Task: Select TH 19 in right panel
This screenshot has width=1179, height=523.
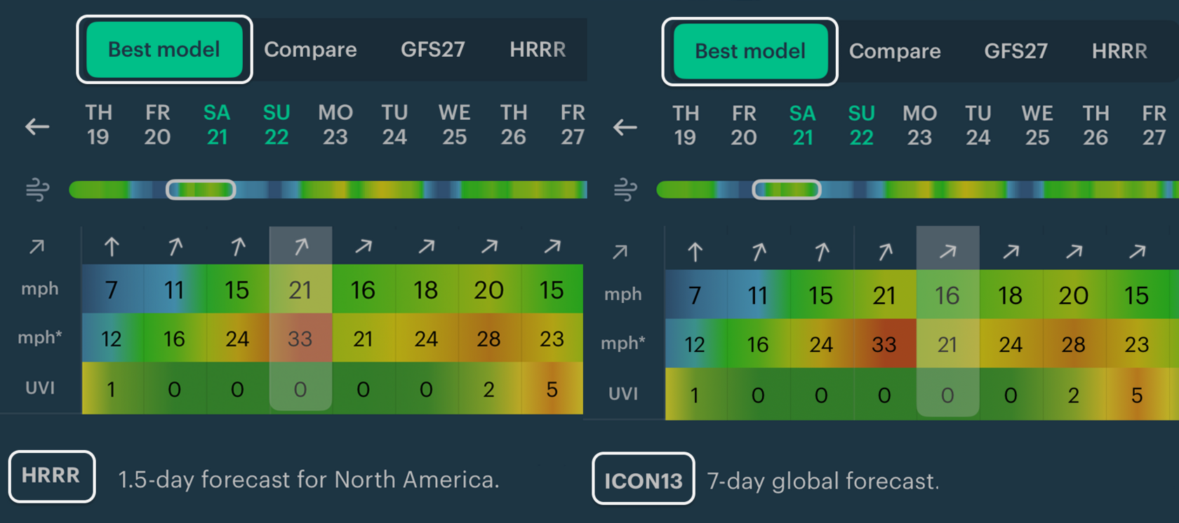Action: click(x=686, y=125)
